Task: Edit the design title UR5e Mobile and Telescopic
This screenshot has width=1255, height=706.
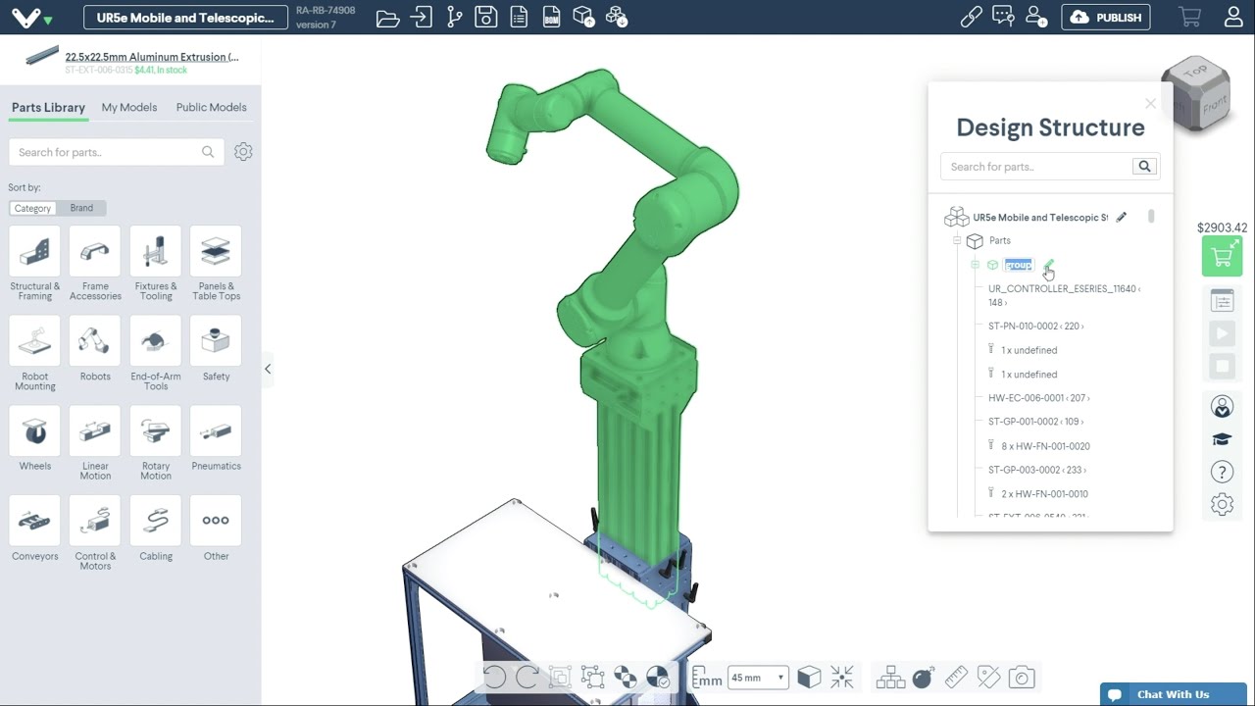Action: point(185,18)
